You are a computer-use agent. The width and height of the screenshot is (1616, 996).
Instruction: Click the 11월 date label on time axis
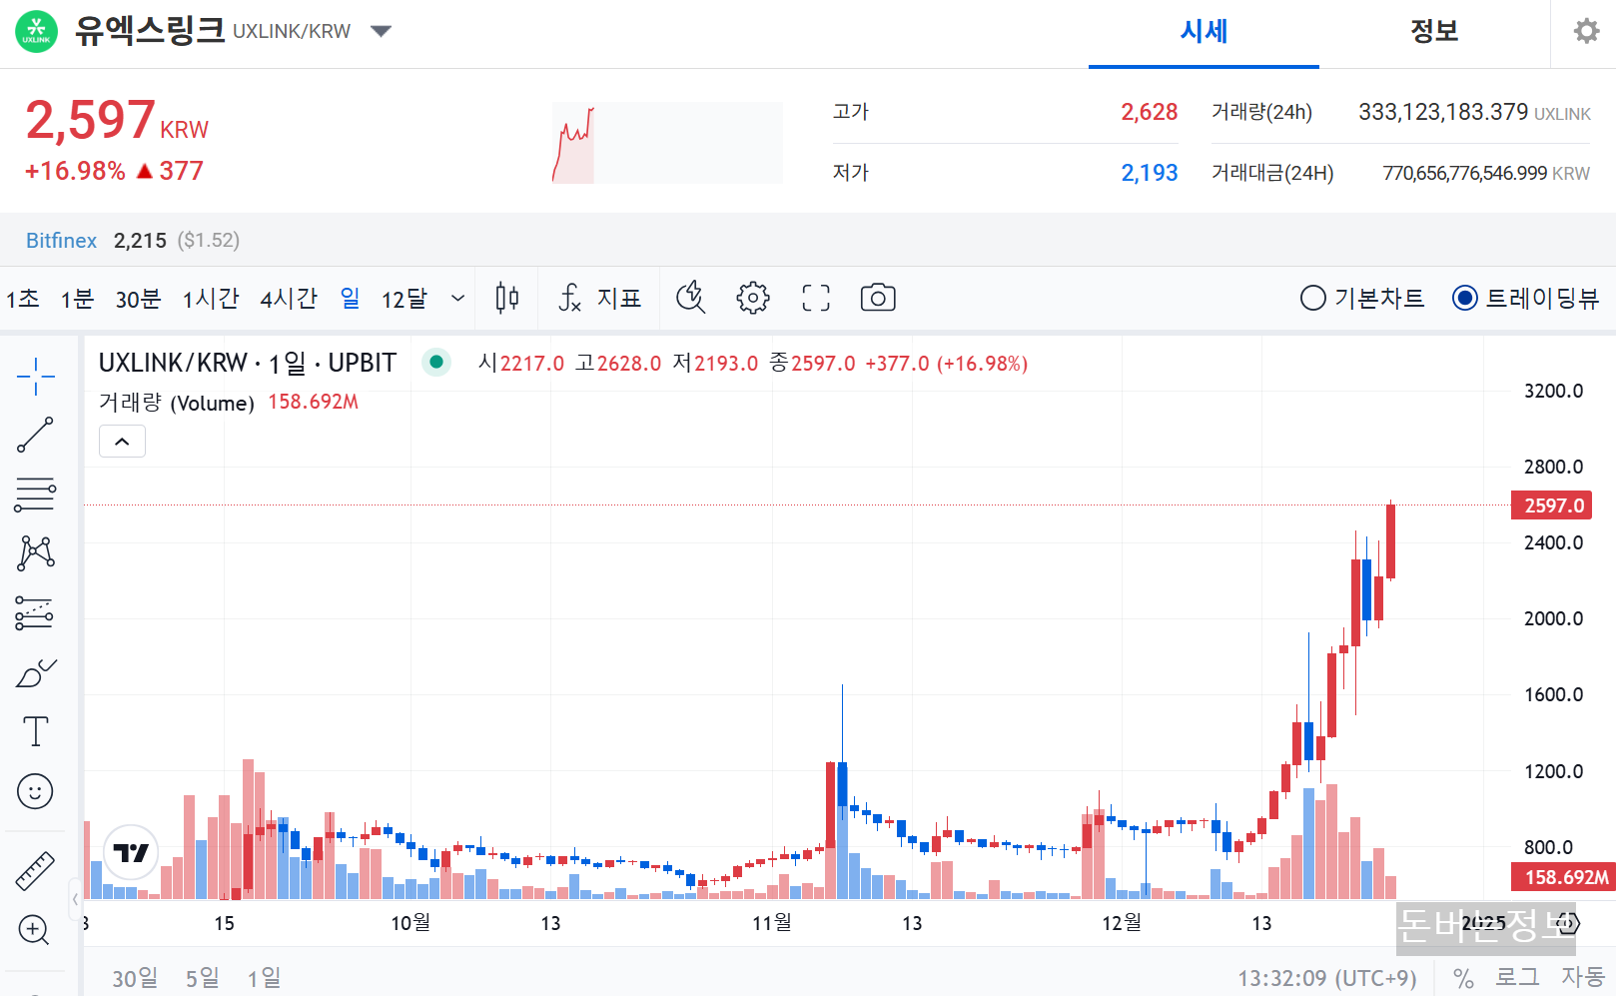772,922
